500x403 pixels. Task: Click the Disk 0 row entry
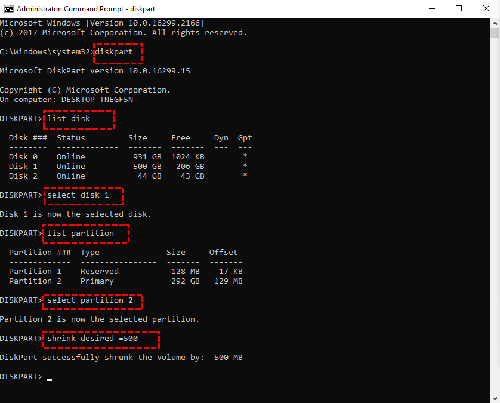tap(60, 156)
